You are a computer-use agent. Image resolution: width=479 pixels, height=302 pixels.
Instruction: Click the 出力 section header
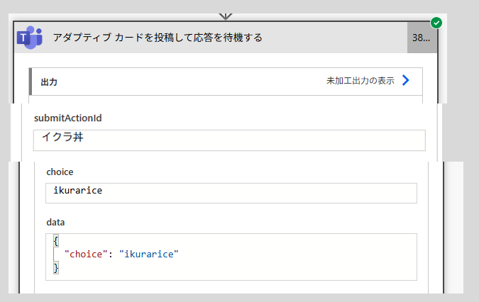click(226, 82)
